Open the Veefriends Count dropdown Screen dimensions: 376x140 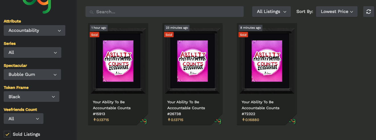[x=24, y=119]
